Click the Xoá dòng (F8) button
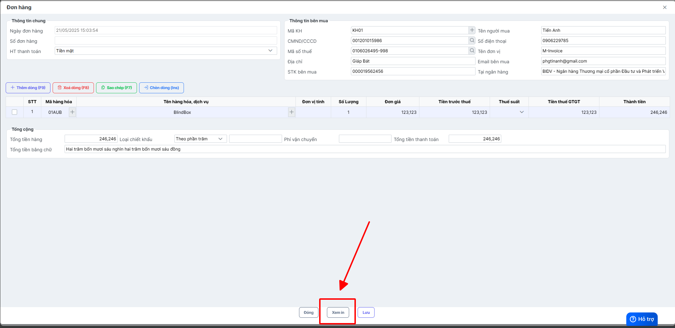Image resolution: width=675 pixels, height=328 pixels. pos(73,88)
